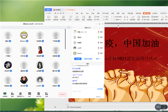Collapse the 聊天 chat section
Image resolution: width=168 pixels, height=112 pixels.
73,64
